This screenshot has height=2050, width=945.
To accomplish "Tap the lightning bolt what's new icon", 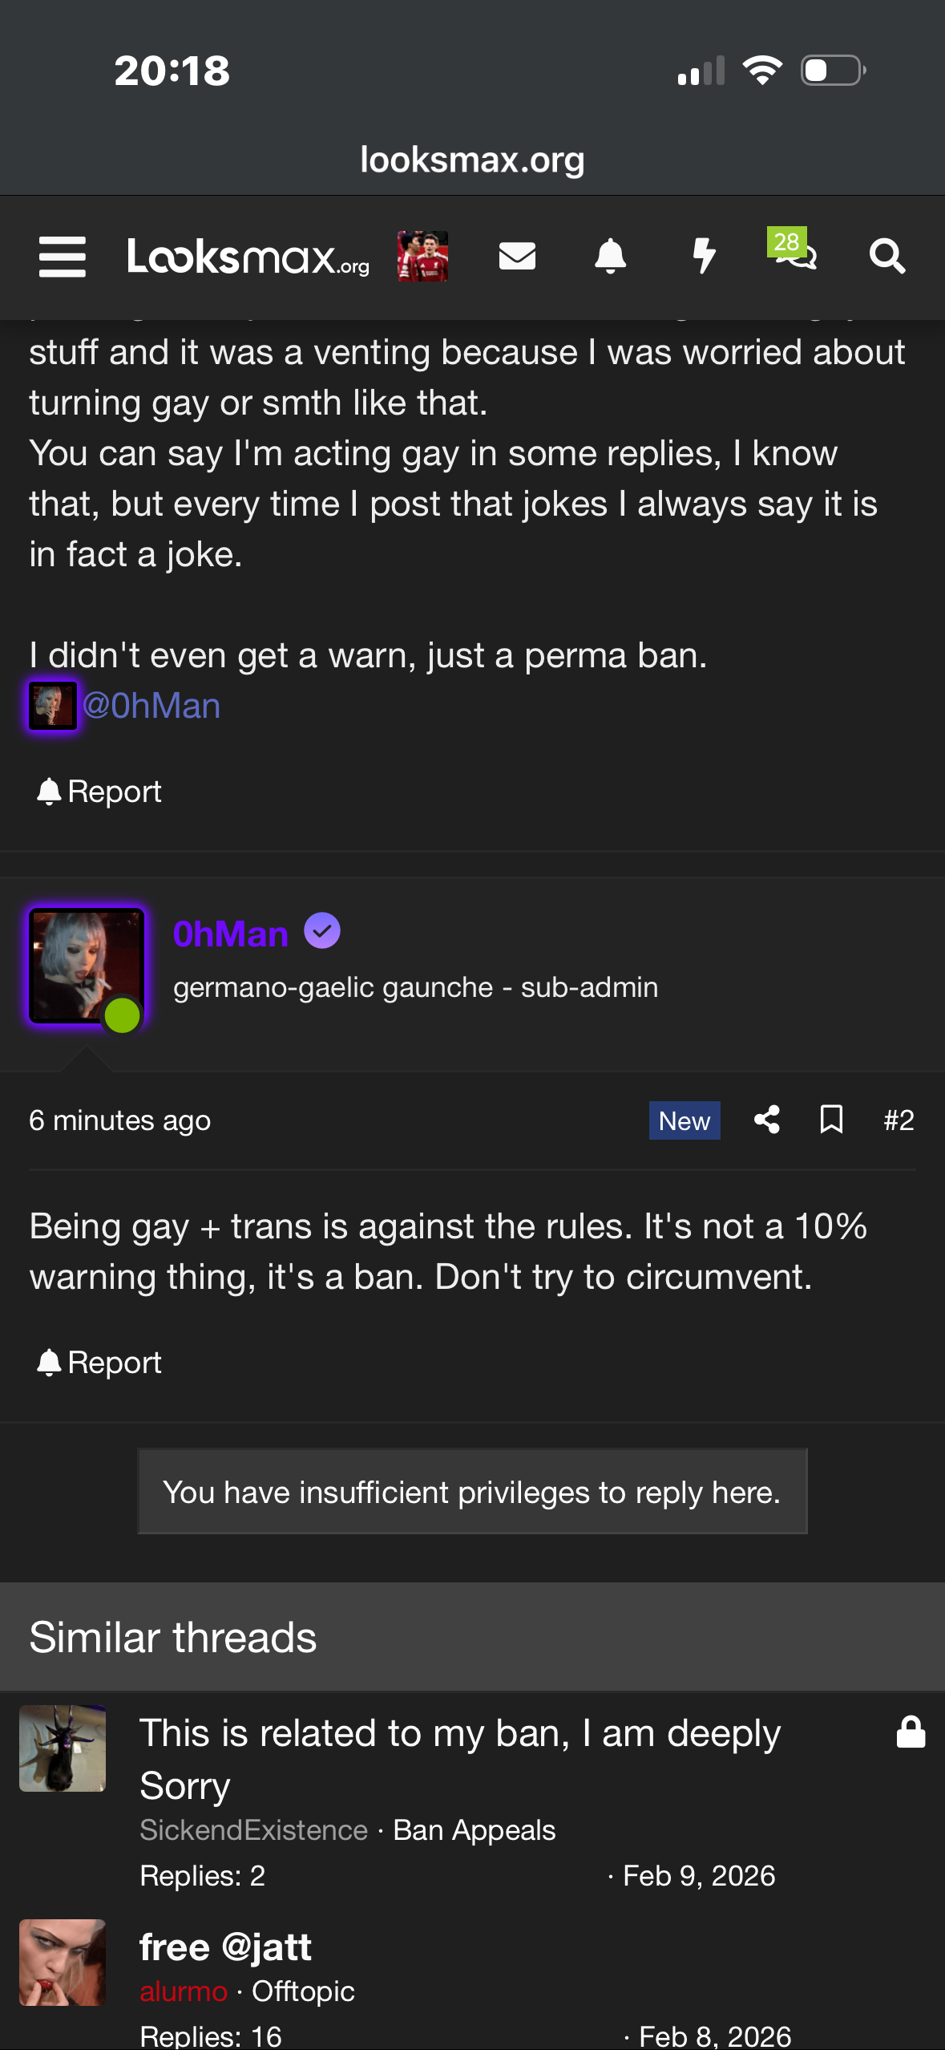I will pyautogui.click(x=704, y=257).
